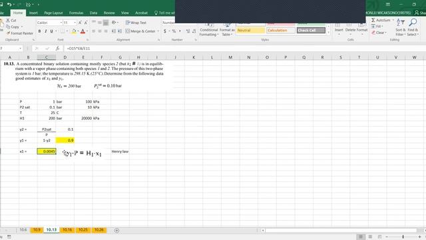Image resolution: width=426 pixels, height=240 pixels.
Task: Toggle middle align
Action: pos(100,23)
